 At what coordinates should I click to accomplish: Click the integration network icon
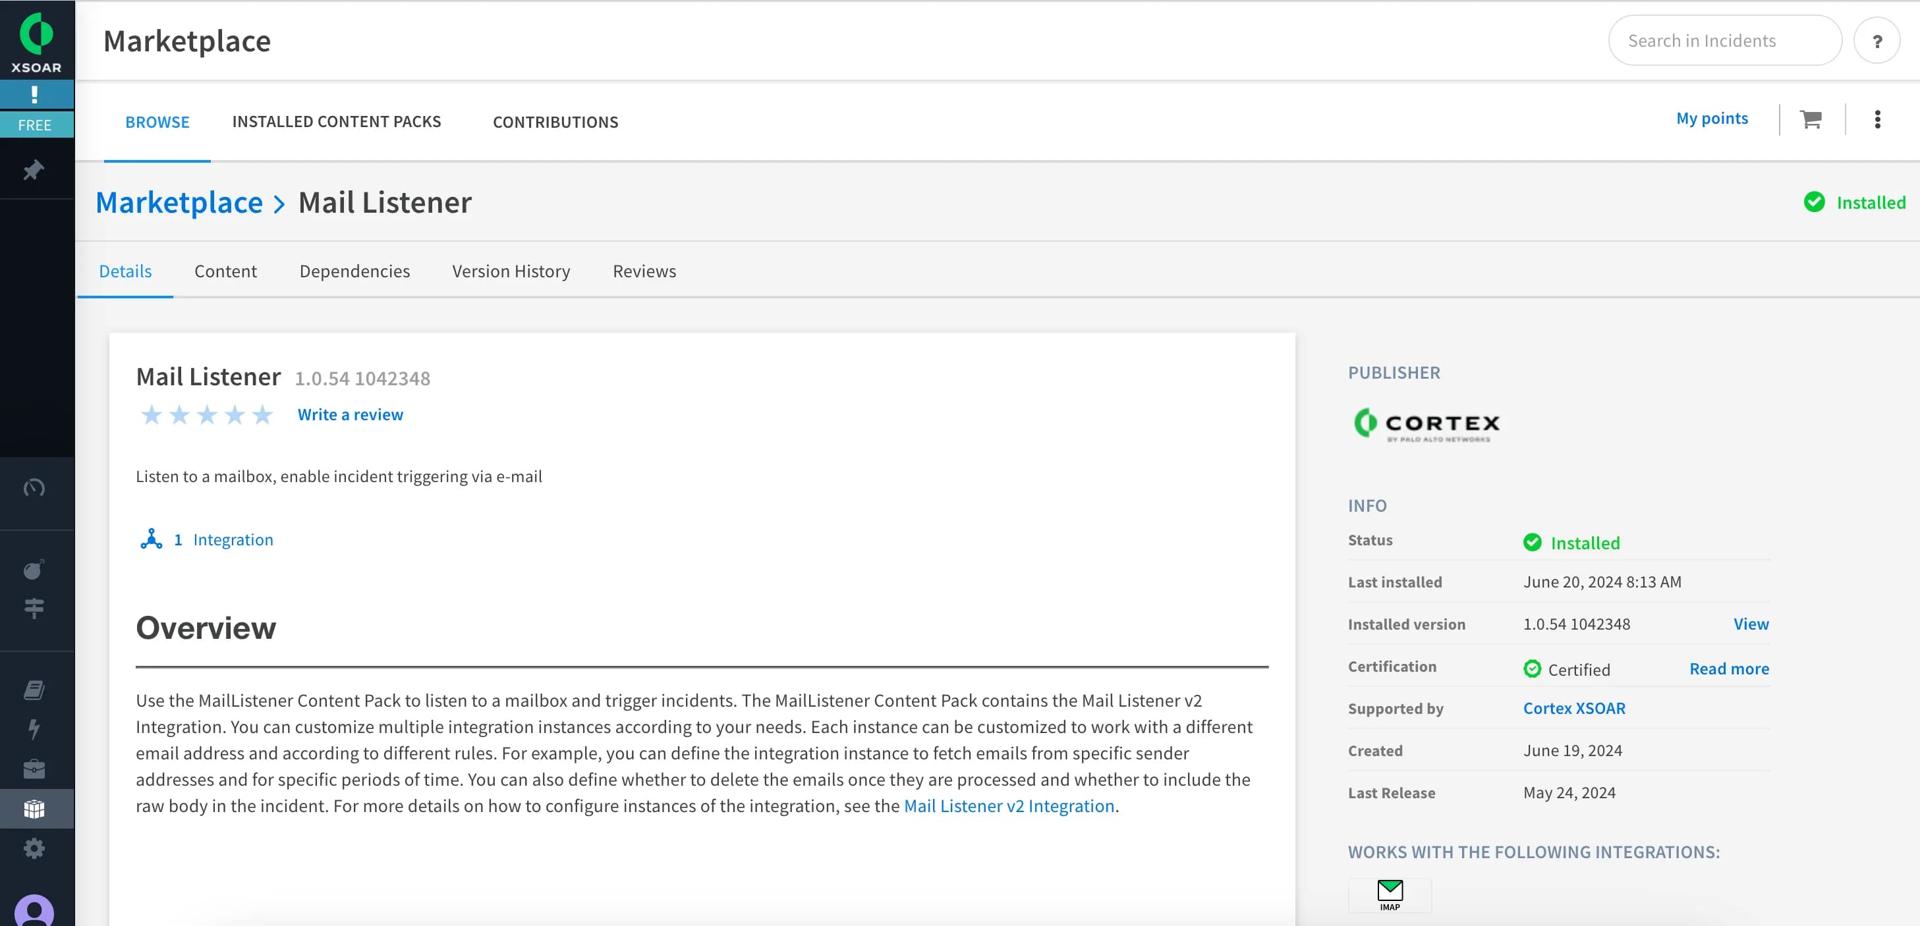click(152, 539)
